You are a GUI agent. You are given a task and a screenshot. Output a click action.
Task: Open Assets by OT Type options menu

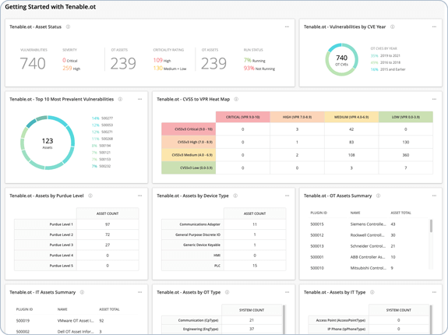[287, 292]
